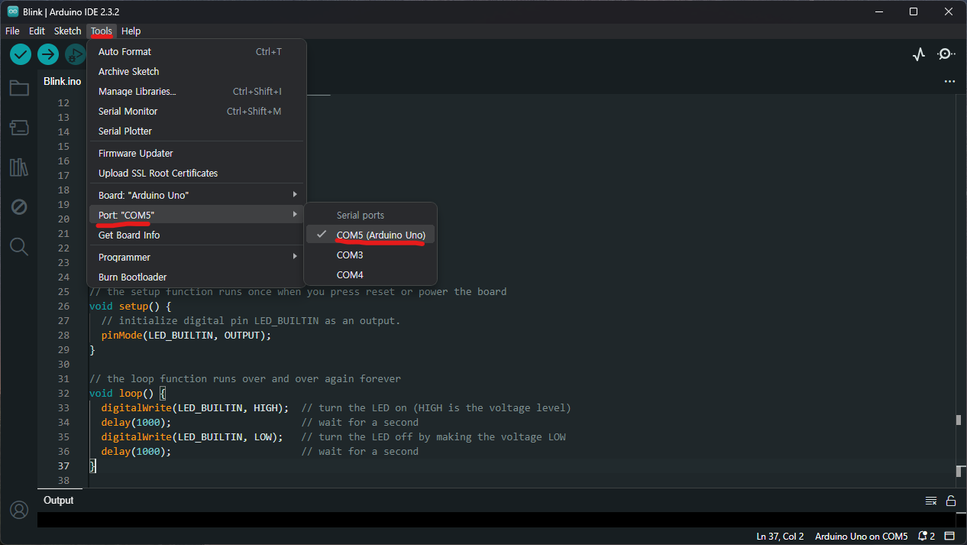The height and width of the screenshot is (545, 967).
Task: Select checked COM5 (Arduino Uno) port
Action: pos(370,235)
